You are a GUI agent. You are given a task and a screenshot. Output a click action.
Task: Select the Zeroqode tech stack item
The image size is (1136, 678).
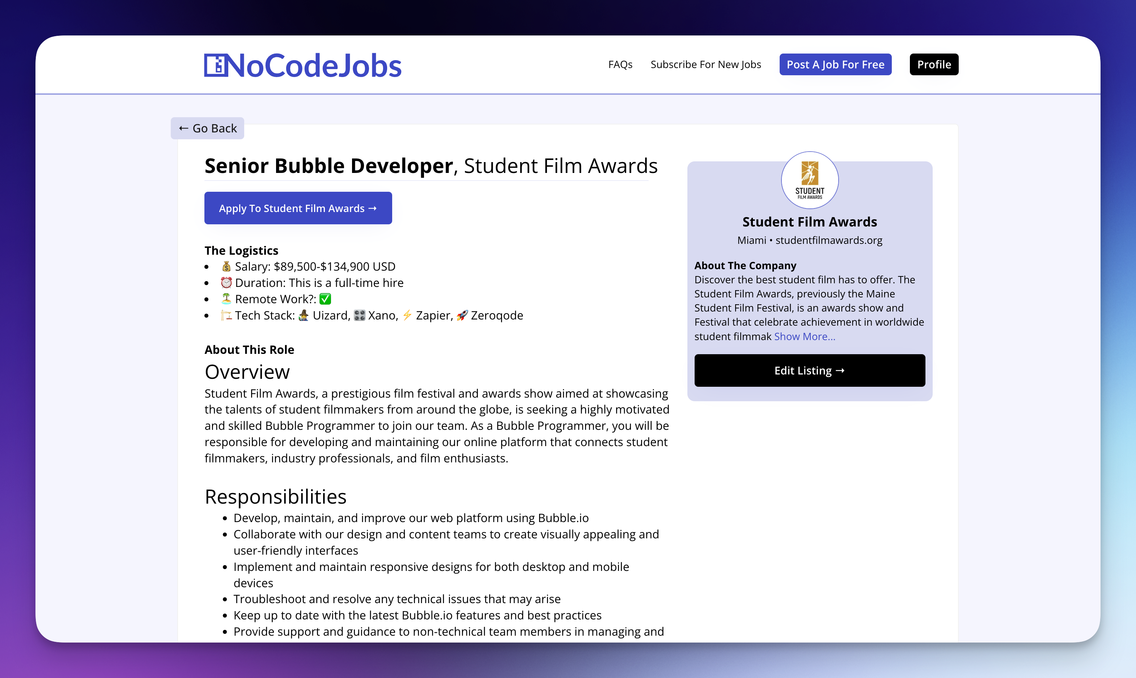[x=489, y=315]
